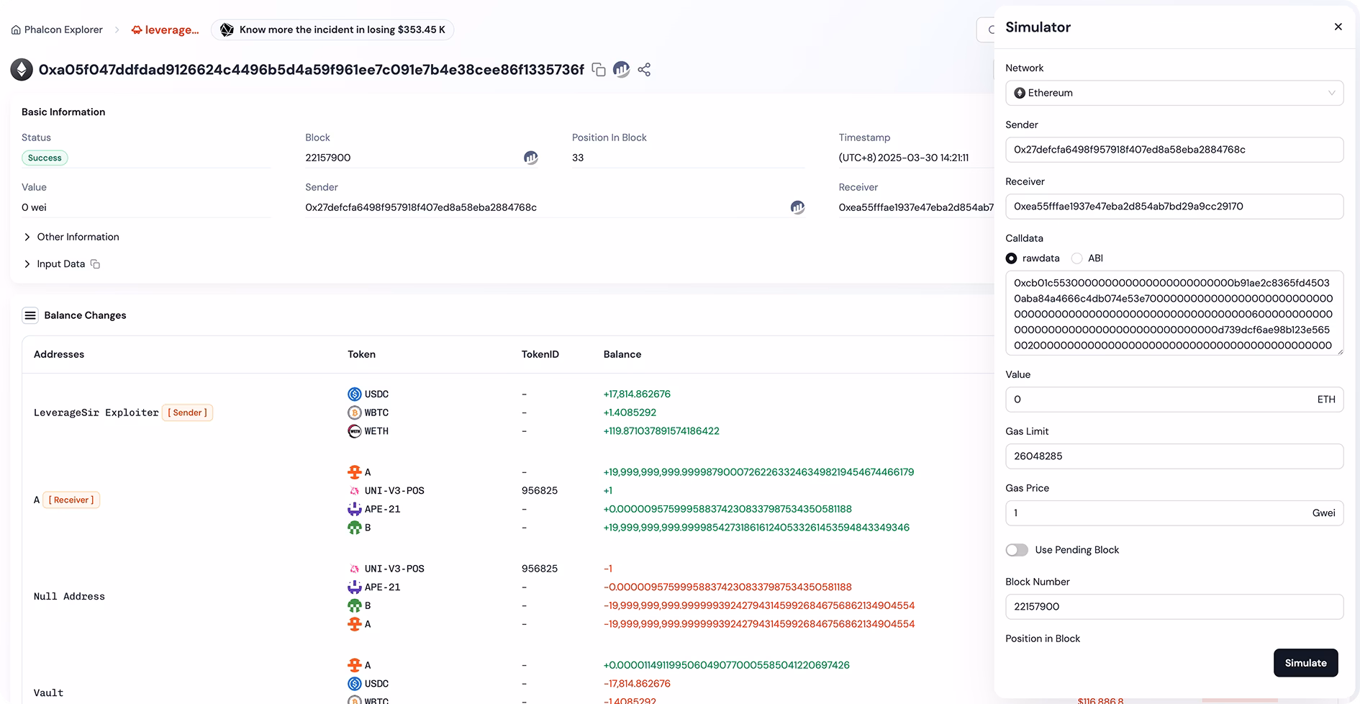Viewport: 1360px width, 704px height.
Task: Edit the Calldata text area
Action: [1174, 313]
